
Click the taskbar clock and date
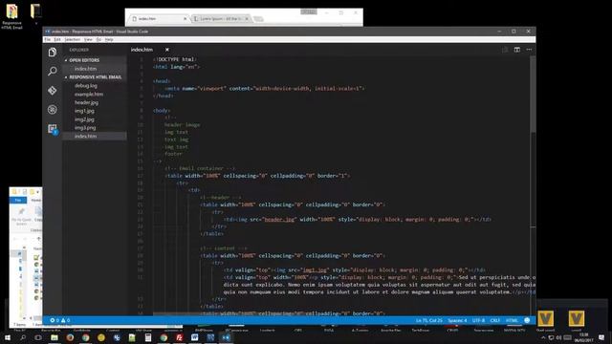click(x=583, y=337)
